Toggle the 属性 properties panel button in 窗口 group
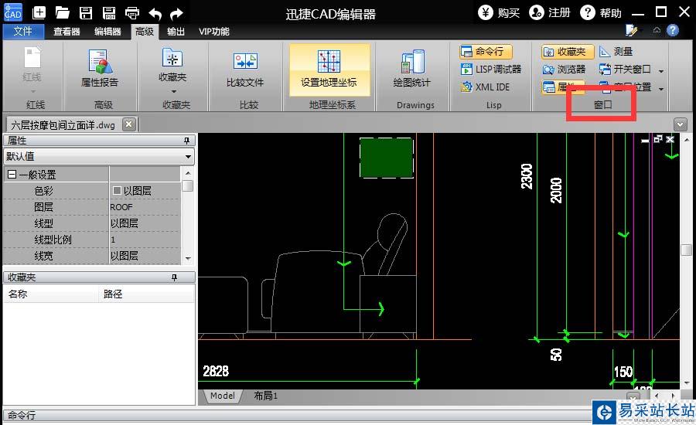Screen dimensions: 696x425 pyautogui.click(x=563, y=87)
